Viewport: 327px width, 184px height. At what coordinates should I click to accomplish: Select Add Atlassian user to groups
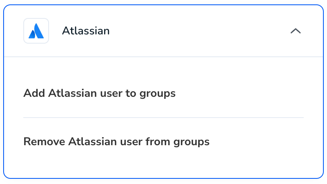click(x=100, y=93)
